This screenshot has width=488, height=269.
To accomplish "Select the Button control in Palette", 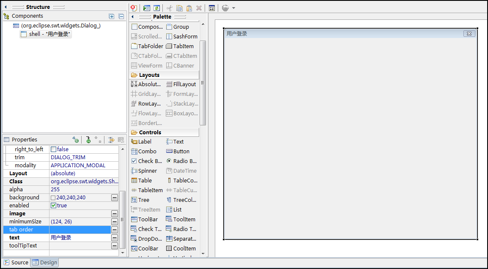I will tap(181, 151).
